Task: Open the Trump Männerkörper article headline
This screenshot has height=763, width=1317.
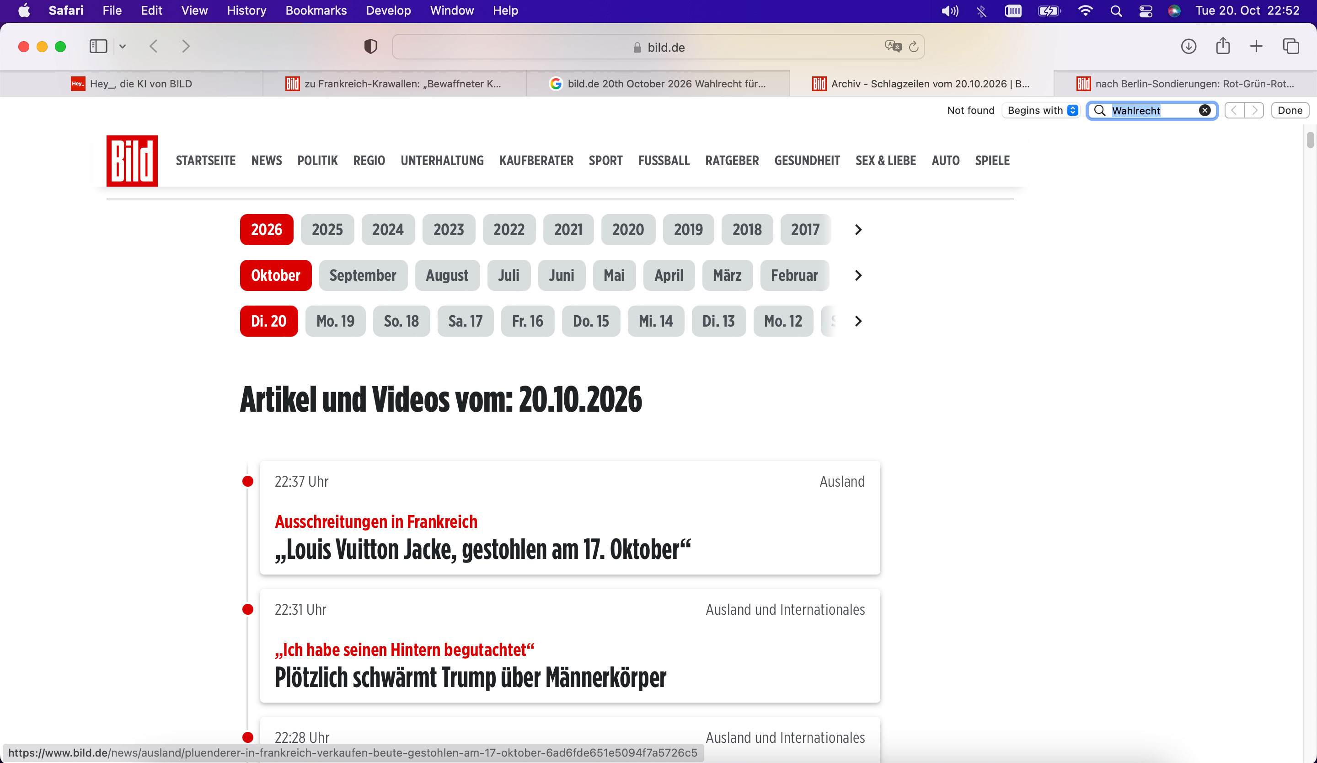Action: click(471, 678)
